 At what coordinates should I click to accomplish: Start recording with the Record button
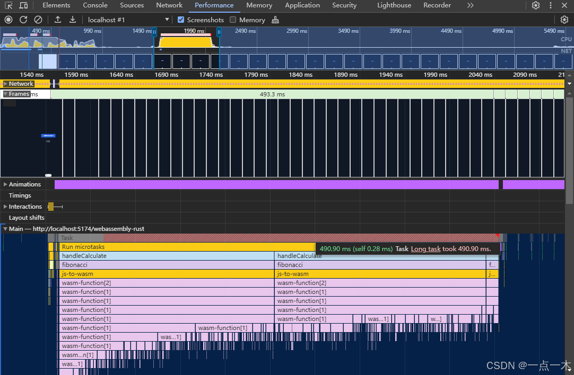click(8, 20)
